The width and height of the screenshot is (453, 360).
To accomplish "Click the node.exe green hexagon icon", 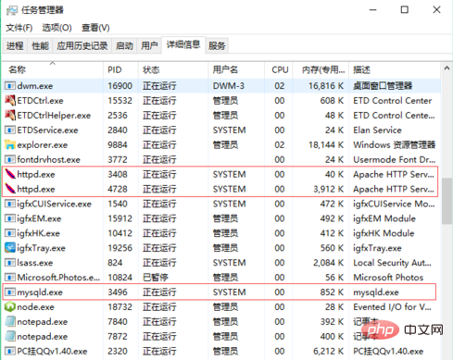I will 10,307.
